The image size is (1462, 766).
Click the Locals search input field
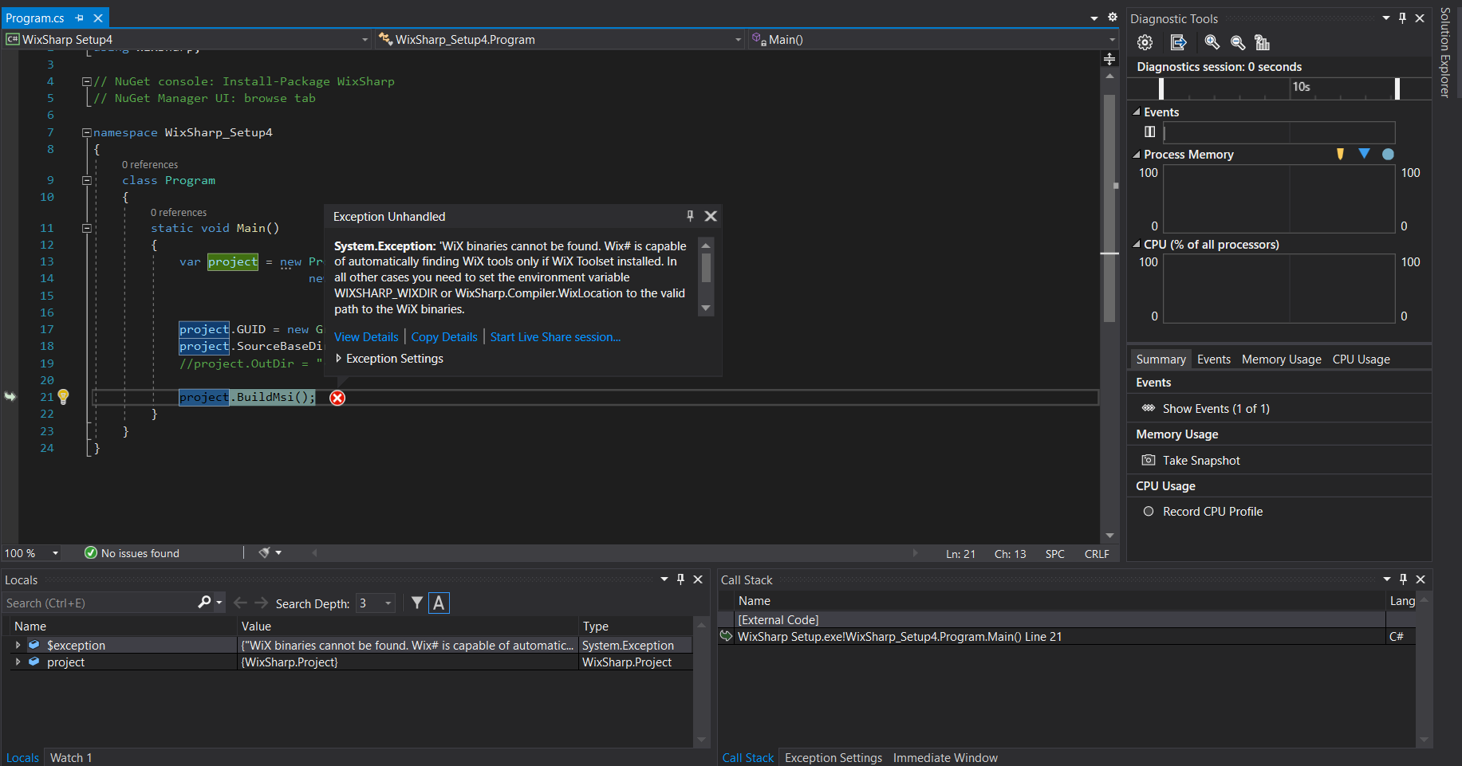[x=100, y=603]
